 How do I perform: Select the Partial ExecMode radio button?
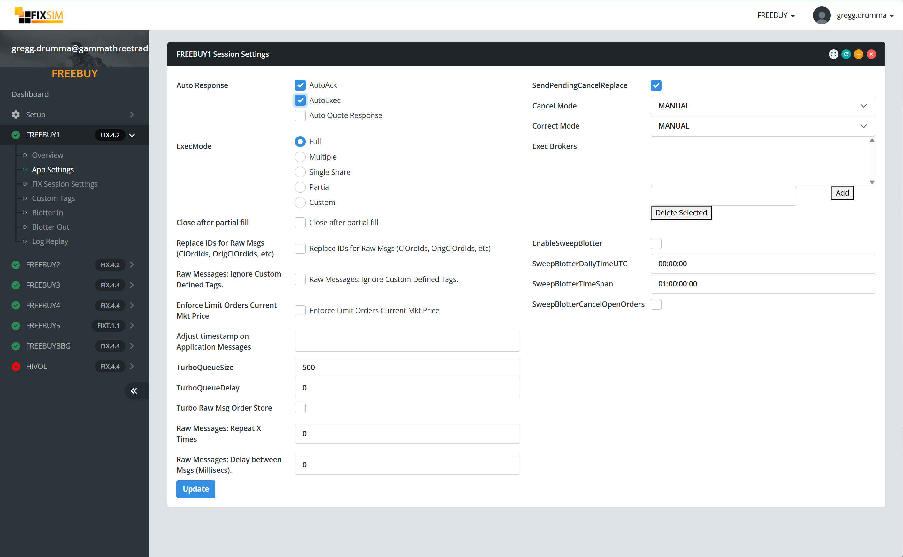[x=300, y=187]
